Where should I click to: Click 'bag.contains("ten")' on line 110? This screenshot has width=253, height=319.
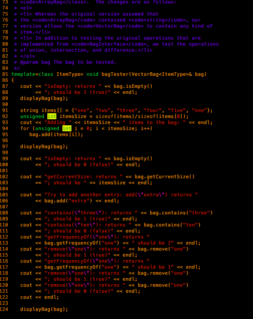(172, 225)
